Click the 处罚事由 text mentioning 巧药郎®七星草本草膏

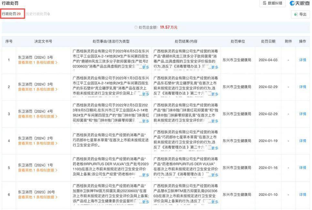coord(111,140)
